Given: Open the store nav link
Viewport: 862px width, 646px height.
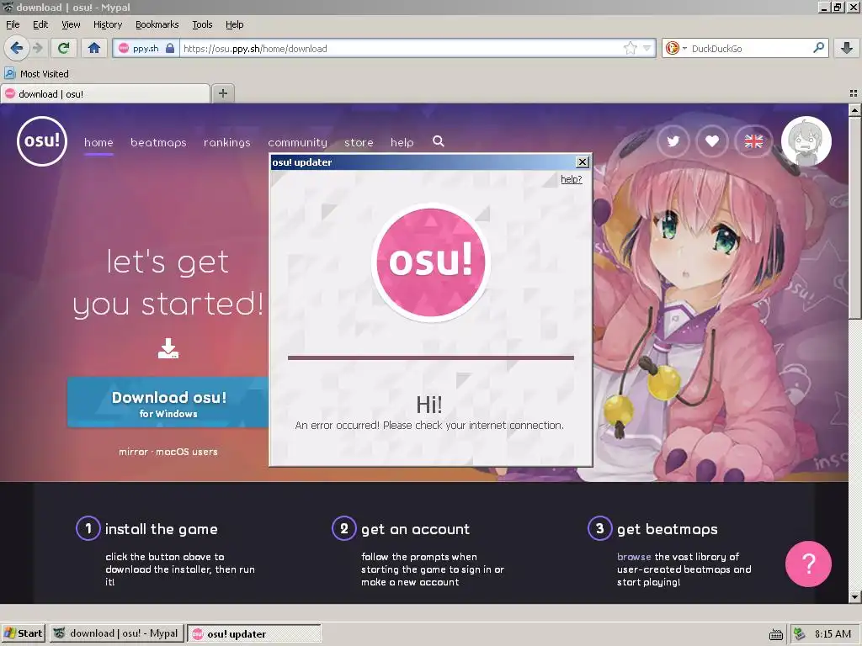Looking at the screenshot, I should (x=359, y=142).
